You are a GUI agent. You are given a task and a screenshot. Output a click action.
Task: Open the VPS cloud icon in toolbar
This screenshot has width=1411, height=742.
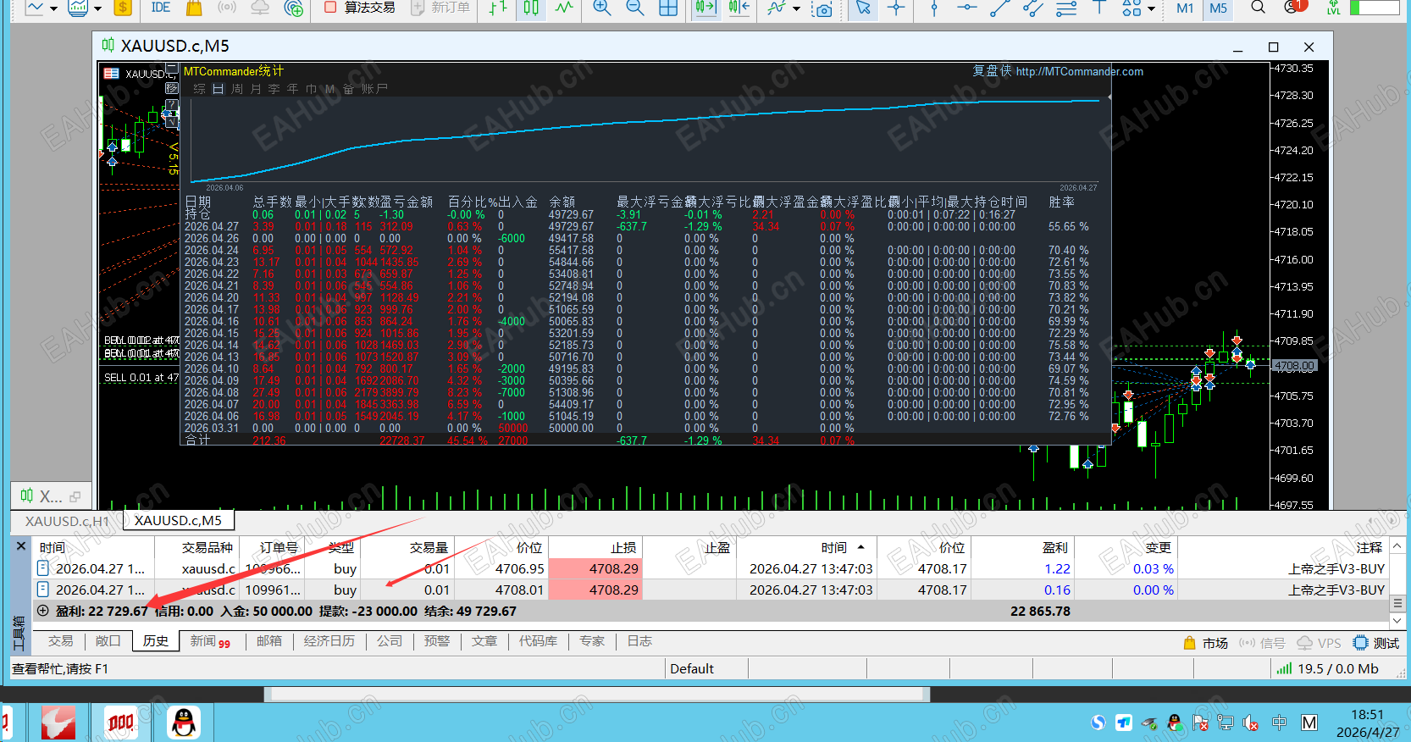point(260,8)
